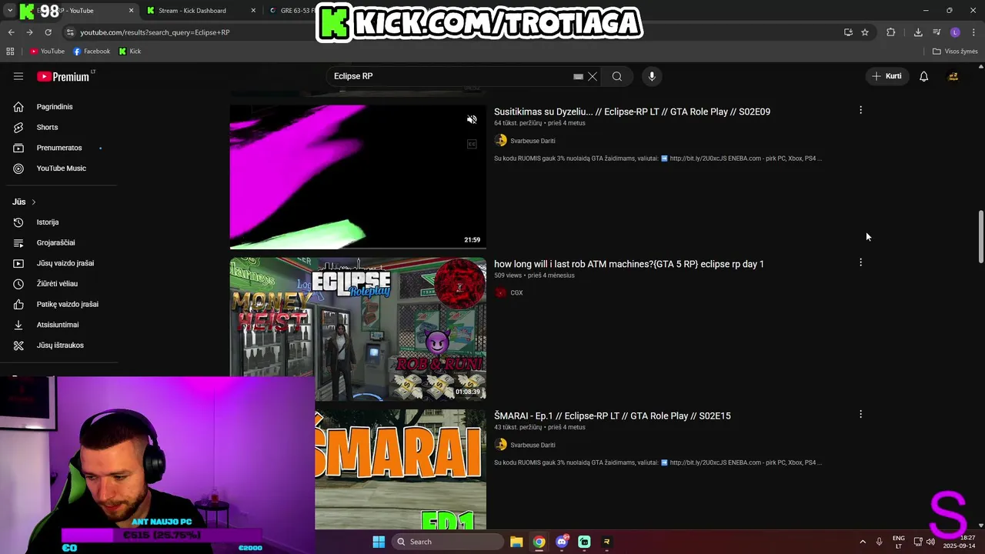
Task: Open Žiūrėti vėliau watch later
Action: pos(58,284)
